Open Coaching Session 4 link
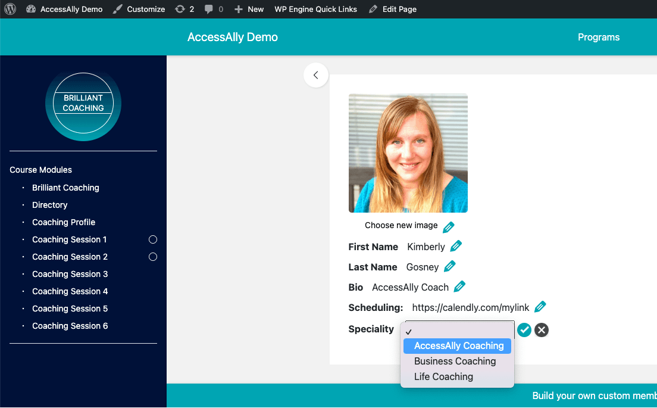 pos(70,291)
